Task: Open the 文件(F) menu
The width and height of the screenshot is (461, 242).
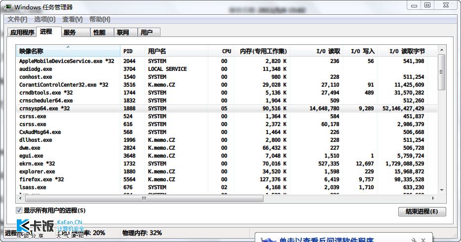Action: pos(17,19)
